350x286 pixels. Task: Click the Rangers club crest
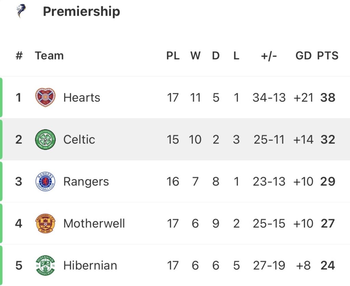45,181
